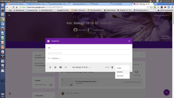Viewport: 174px width, 98px height.
Task: Click Brian Wise teacher avatar
Action: [75, 30]
